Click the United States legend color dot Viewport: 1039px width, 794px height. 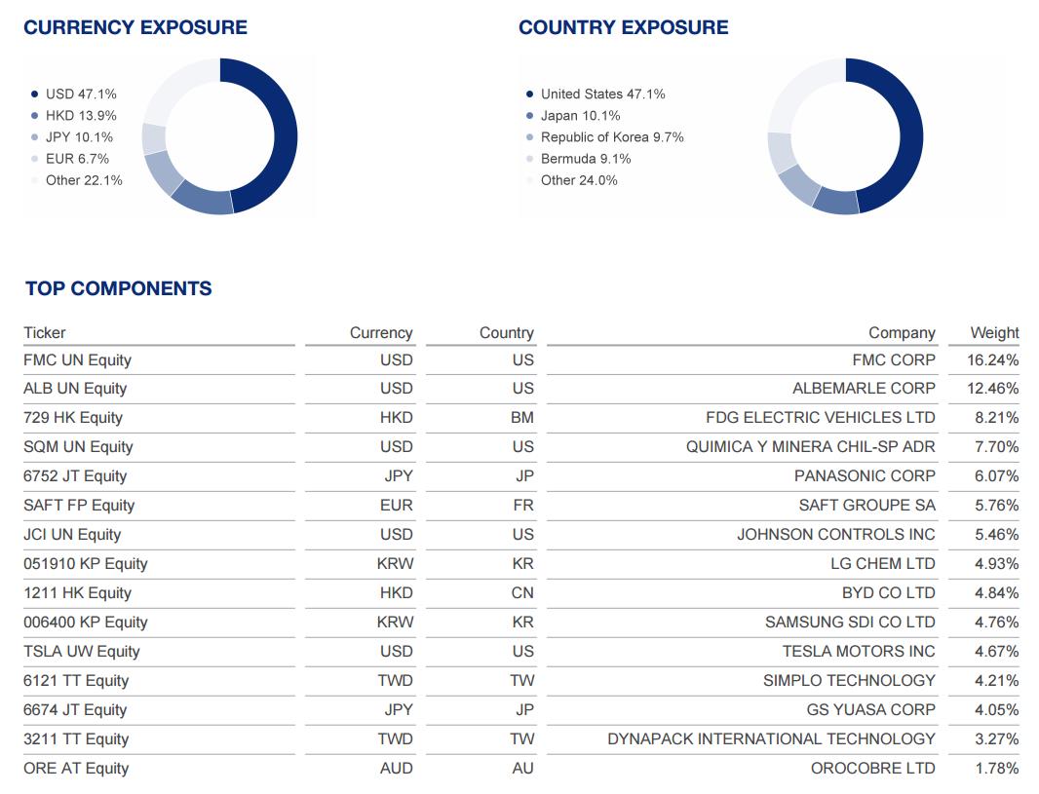529,95
